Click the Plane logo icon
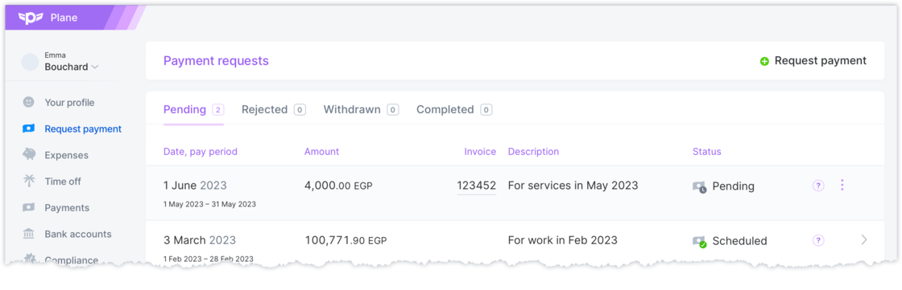 (x=31, y=18)
